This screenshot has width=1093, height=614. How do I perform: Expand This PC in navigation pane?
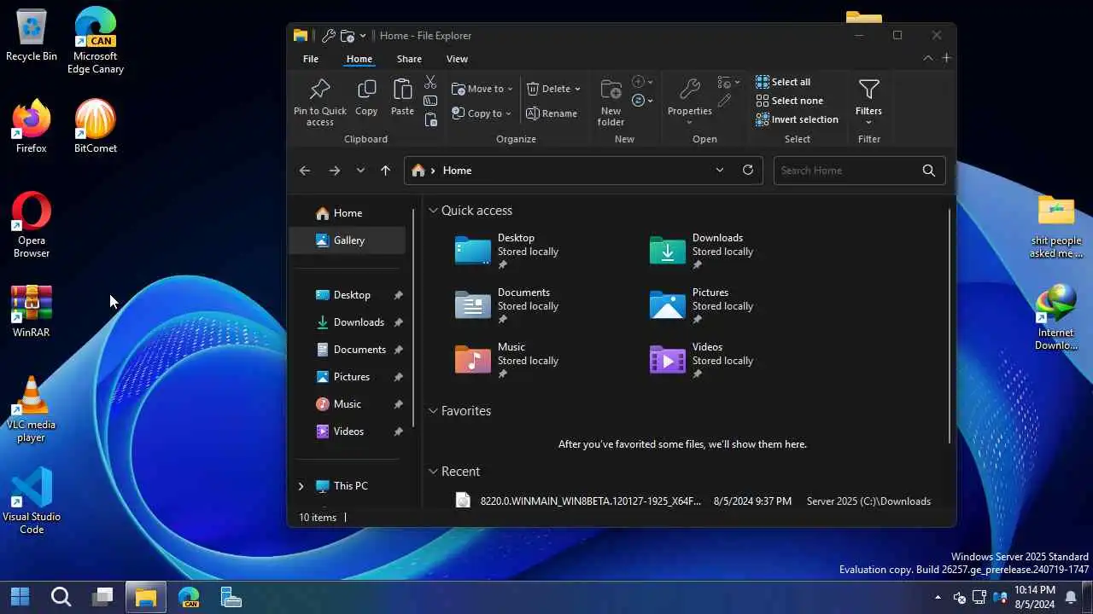(301, 486)
